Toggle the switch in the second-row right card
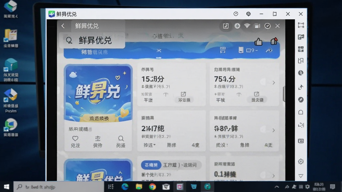 (x=265, y=129)
